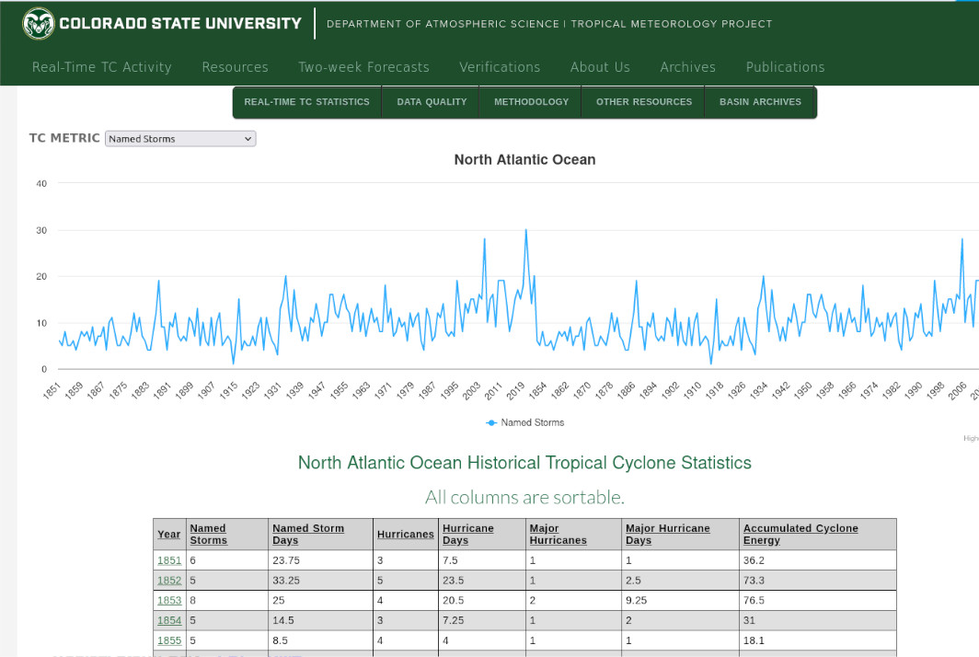
Task: Open the Methodology tab
Action: 531,102
